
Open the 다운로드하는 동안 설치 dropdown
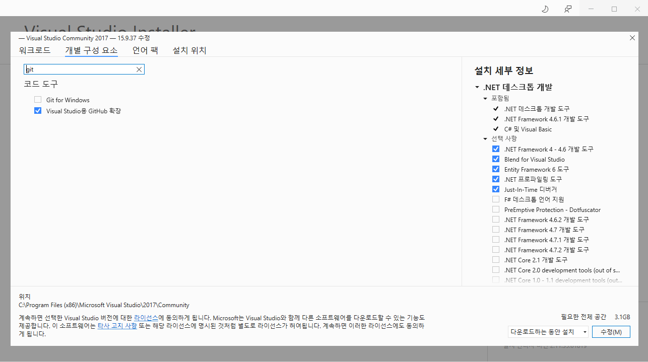tap(548, 332)
